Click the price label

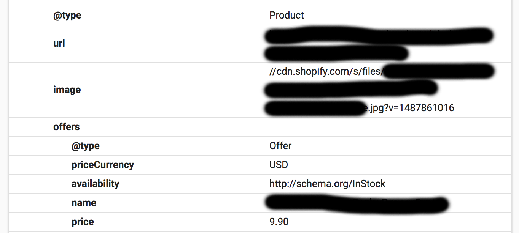click(83, 222)
